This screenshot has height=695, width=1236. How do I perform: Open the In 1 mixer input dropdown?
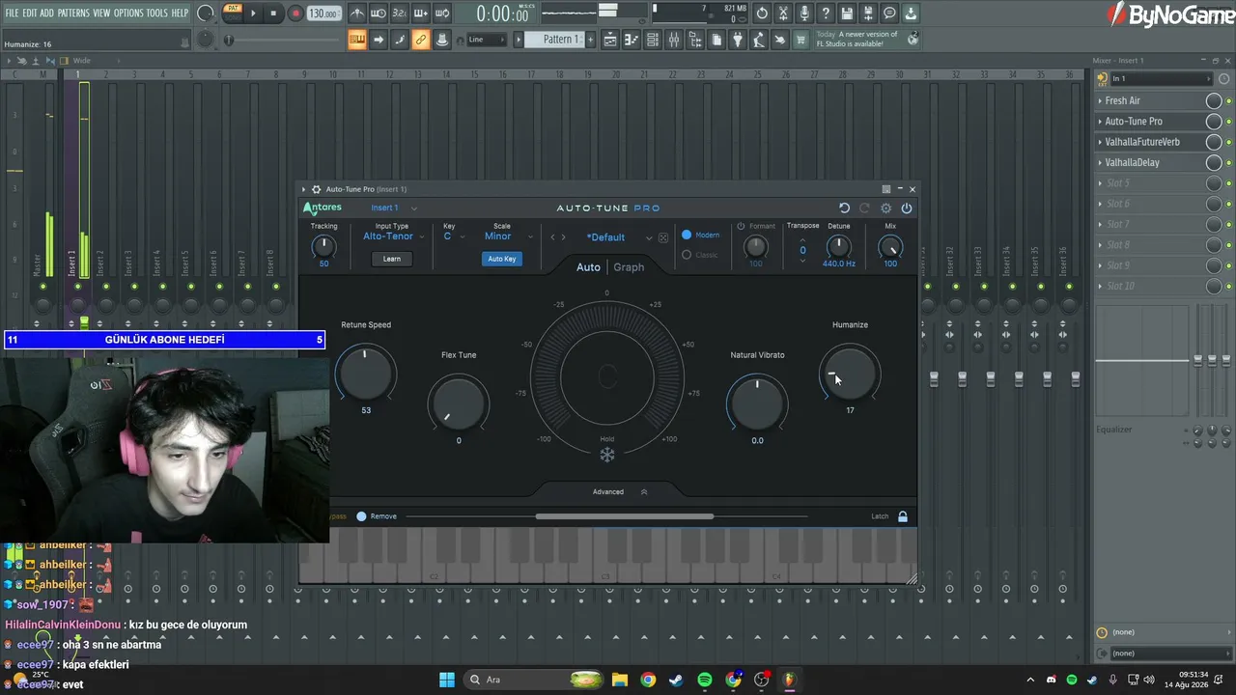[x=1160, y=78]
